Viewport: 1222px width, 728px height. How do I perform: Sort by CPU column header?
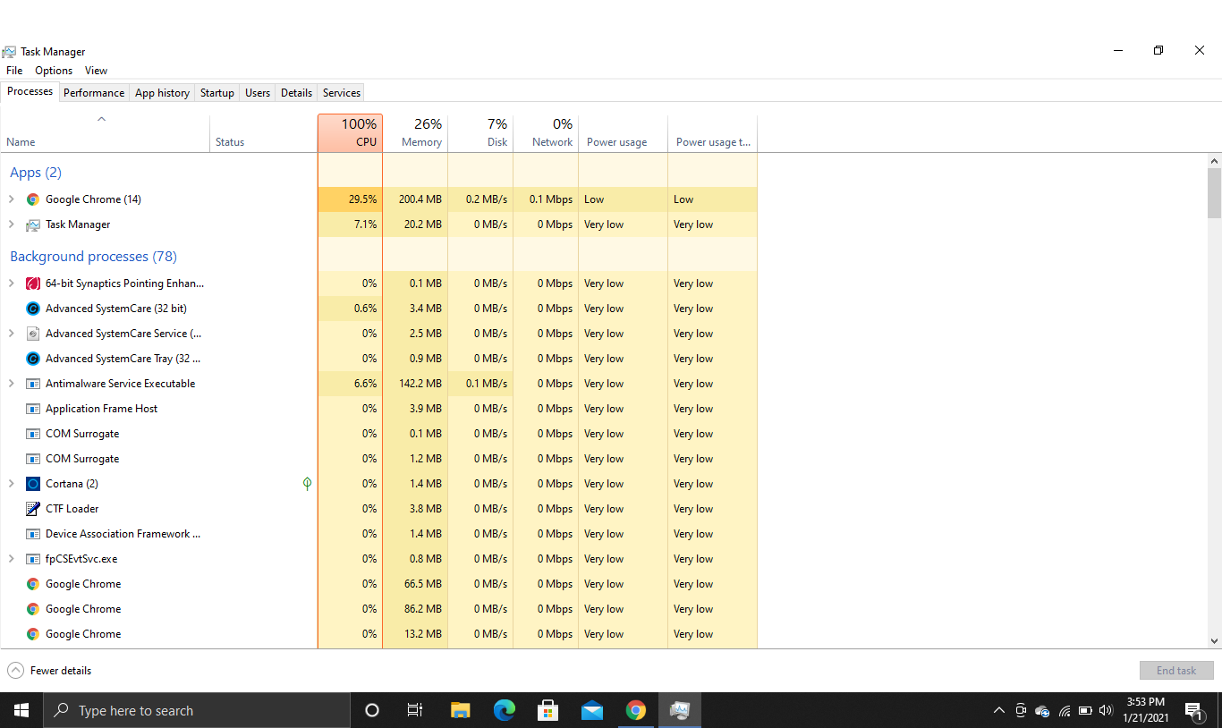[x=350, y=133]
